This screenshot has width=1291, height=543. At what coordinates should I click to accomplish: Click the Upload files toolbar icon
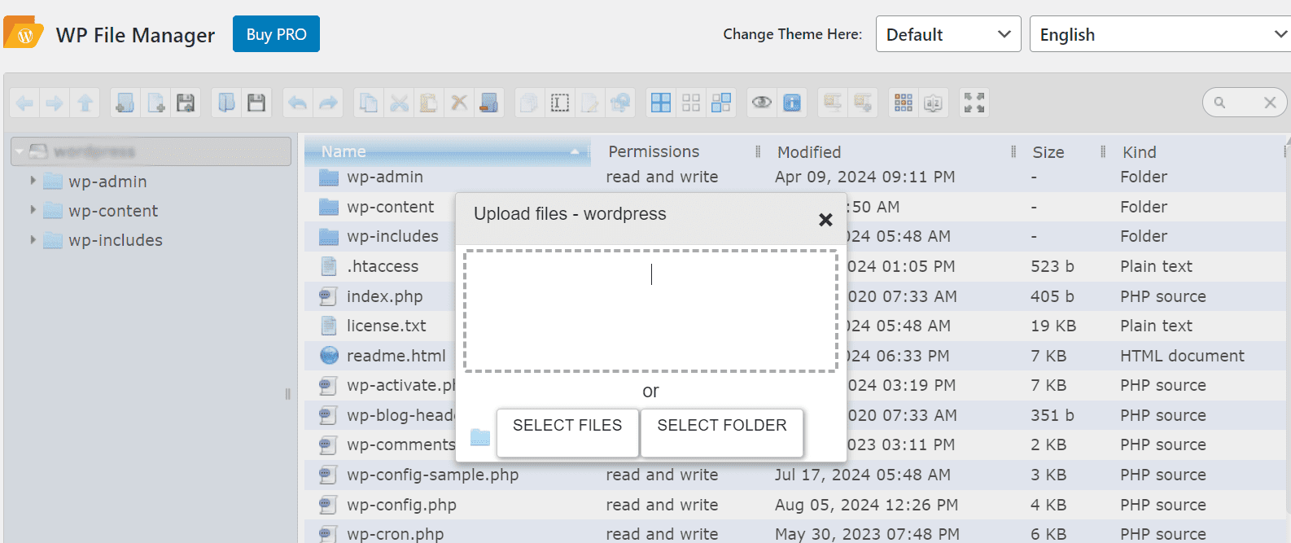coord(186,103)
